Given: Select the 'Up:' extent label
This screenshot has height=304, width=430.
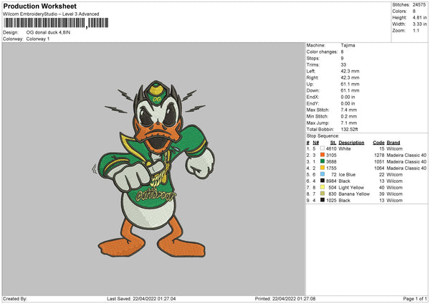Looking at the screenshot, I should [310, 84].
